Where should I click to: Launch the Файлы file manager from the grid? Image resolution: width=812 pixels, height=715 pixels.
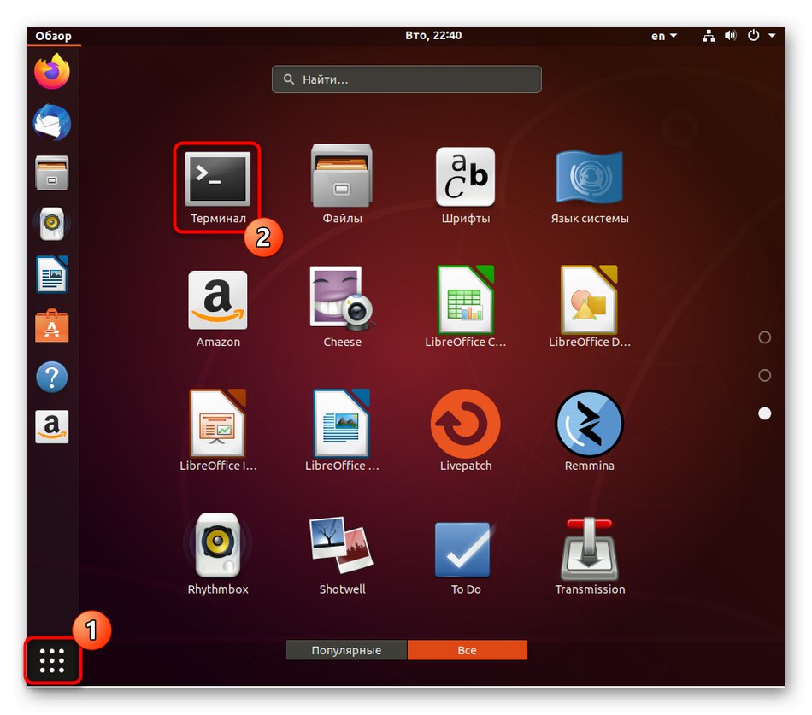pyautogui.click(x=342, y=185)
